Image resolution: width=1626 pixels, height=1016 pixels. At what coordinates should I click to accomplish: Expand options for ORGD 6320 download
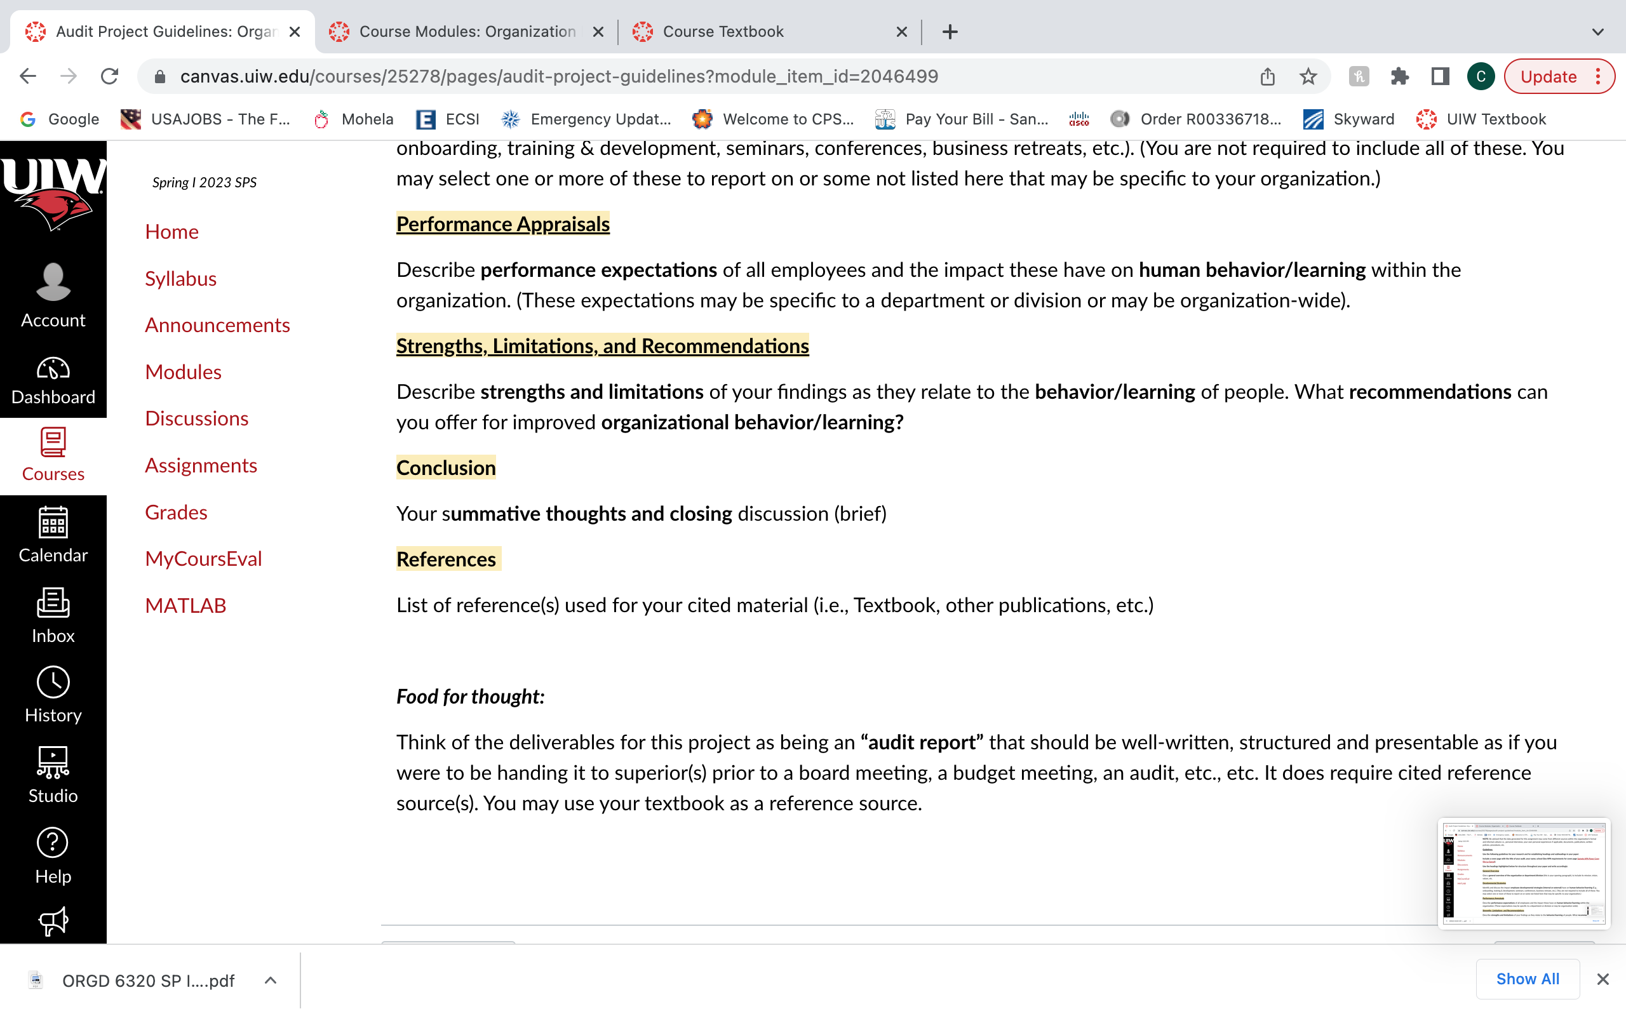pyautogui.click(x=270, y=980)
